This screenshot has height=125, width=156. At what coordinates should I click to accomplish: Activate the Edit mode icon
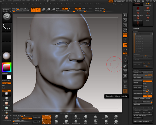(33, 10)
